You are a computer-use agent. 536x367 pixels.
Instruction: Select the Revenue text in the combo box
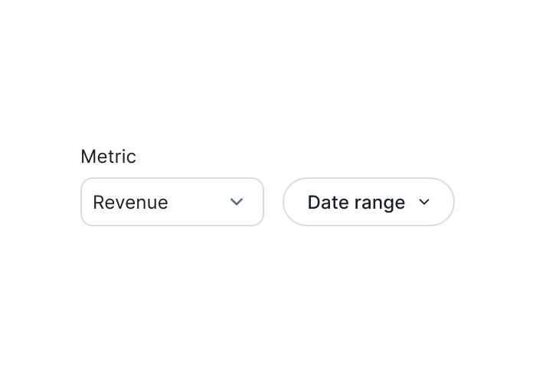pyautogui.click(x=131, y=202)
